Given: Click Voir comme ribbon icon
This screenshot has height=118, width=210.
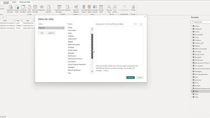Looking at the screenshot, I should point(115,9).
